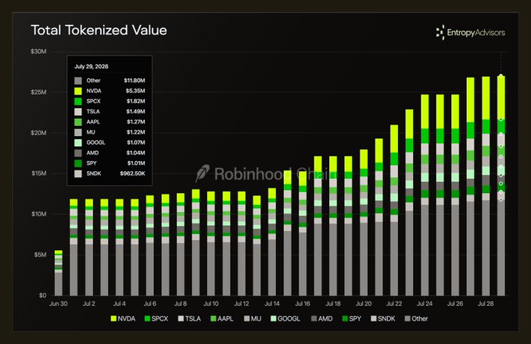Click the Other gray swatch in tooltip

pos(78,81)
